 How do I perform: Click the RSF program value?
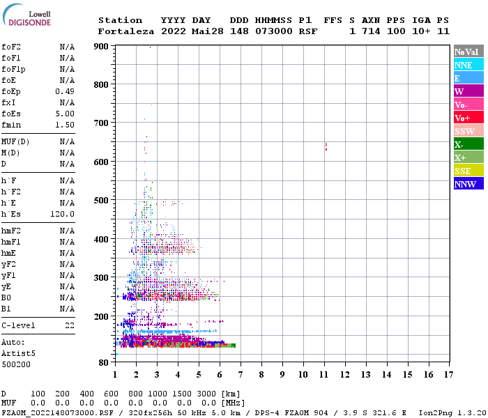(x=308, y=31)
